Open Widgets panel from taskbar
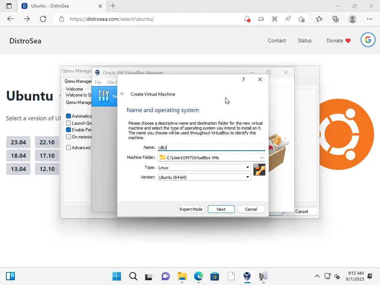The height and width of the screenshot is (285, 380). pos(10,276)
